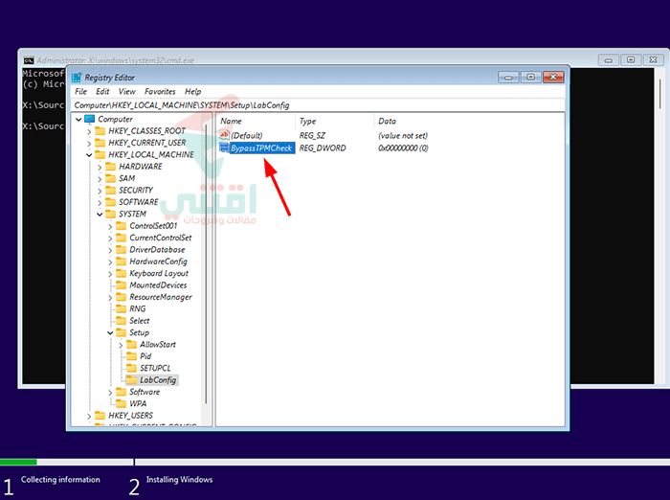Click the cmd window vertical scrollbar
Screen dimensions: 670x500
click(x=660, y=225)
